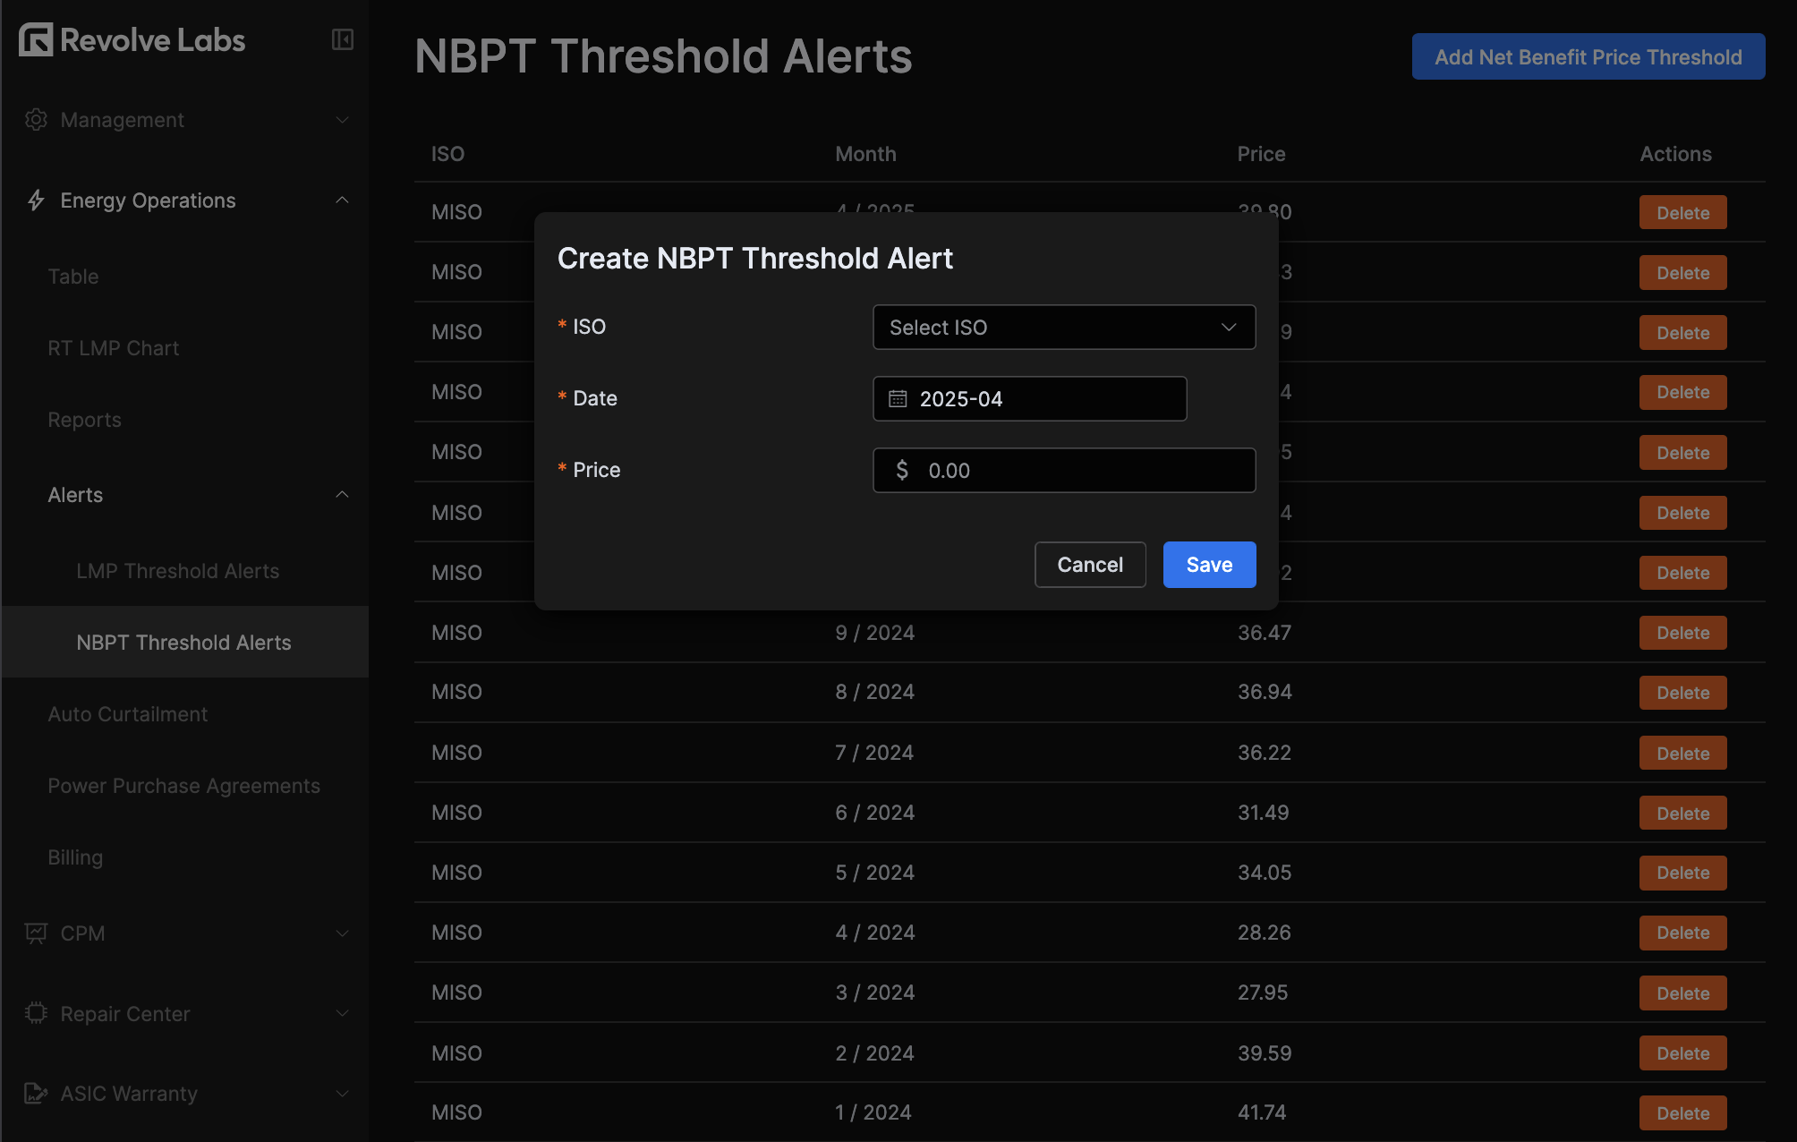
Task: Click the CPM presentation icon
Action: pos(36,933)
